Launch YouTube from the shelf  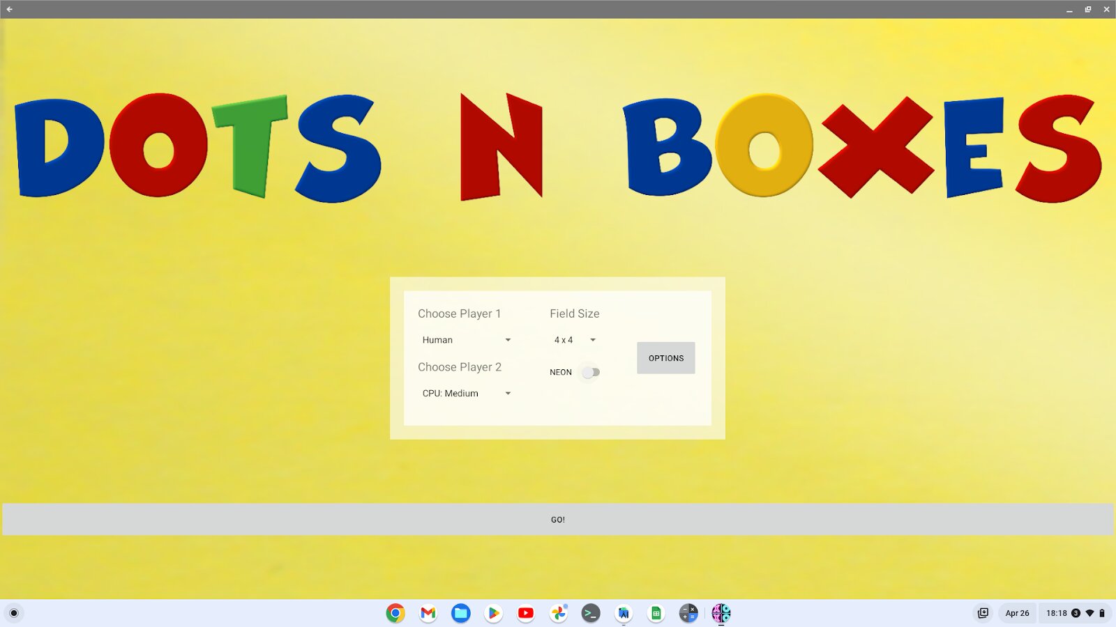[526, 613]
